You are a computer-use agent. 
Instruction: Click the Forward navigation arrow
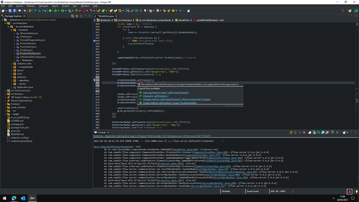click(x=180, y=11)
